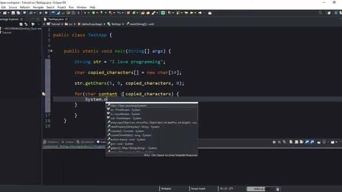Click the External Tools run icon
This screenshot has height=192, width=342.
tap(111, 13)
